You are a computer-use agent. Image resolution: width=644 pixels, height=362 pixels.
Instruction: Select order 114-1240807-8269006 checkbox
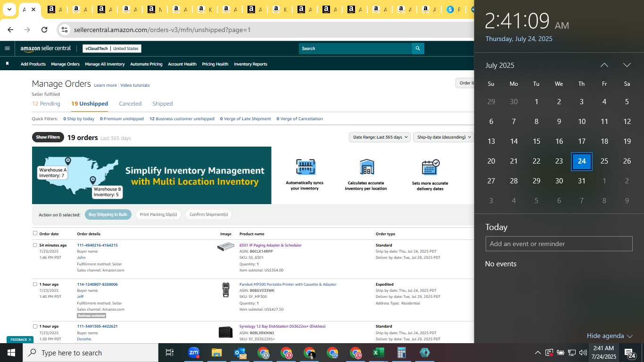click(x=35, y=284)
